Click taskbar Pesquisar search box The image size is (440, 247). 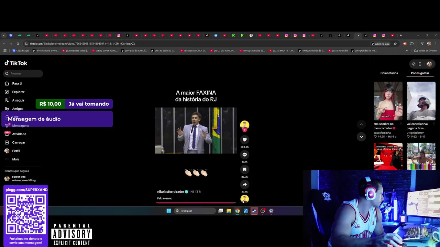point(195,211)
